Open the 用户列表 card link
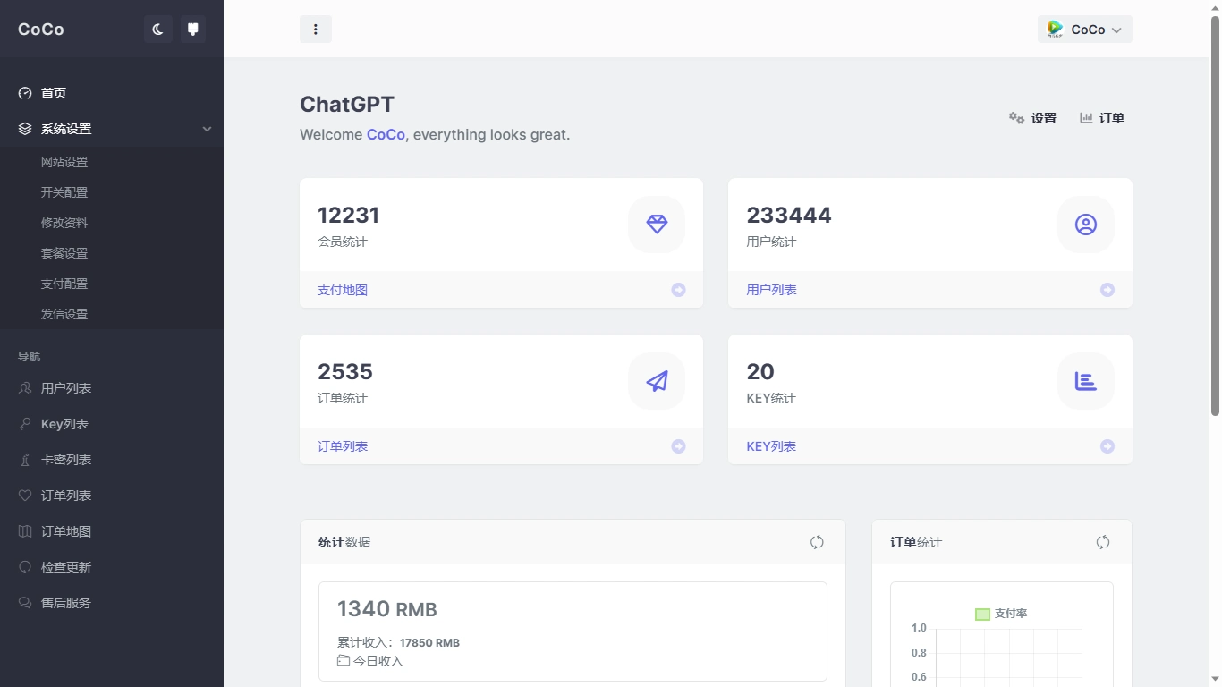Viewport: 1222px width, 687px height. pyautogui.click(x=771, y=290)
